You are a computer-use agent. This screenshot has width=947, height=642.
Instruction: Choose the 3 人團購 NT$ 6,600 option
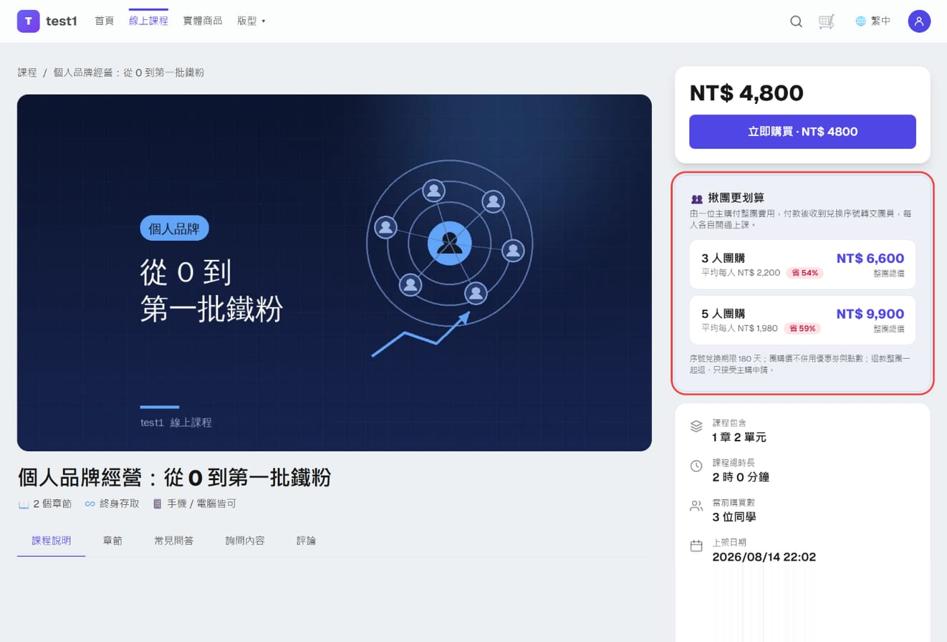coord(802,264)
